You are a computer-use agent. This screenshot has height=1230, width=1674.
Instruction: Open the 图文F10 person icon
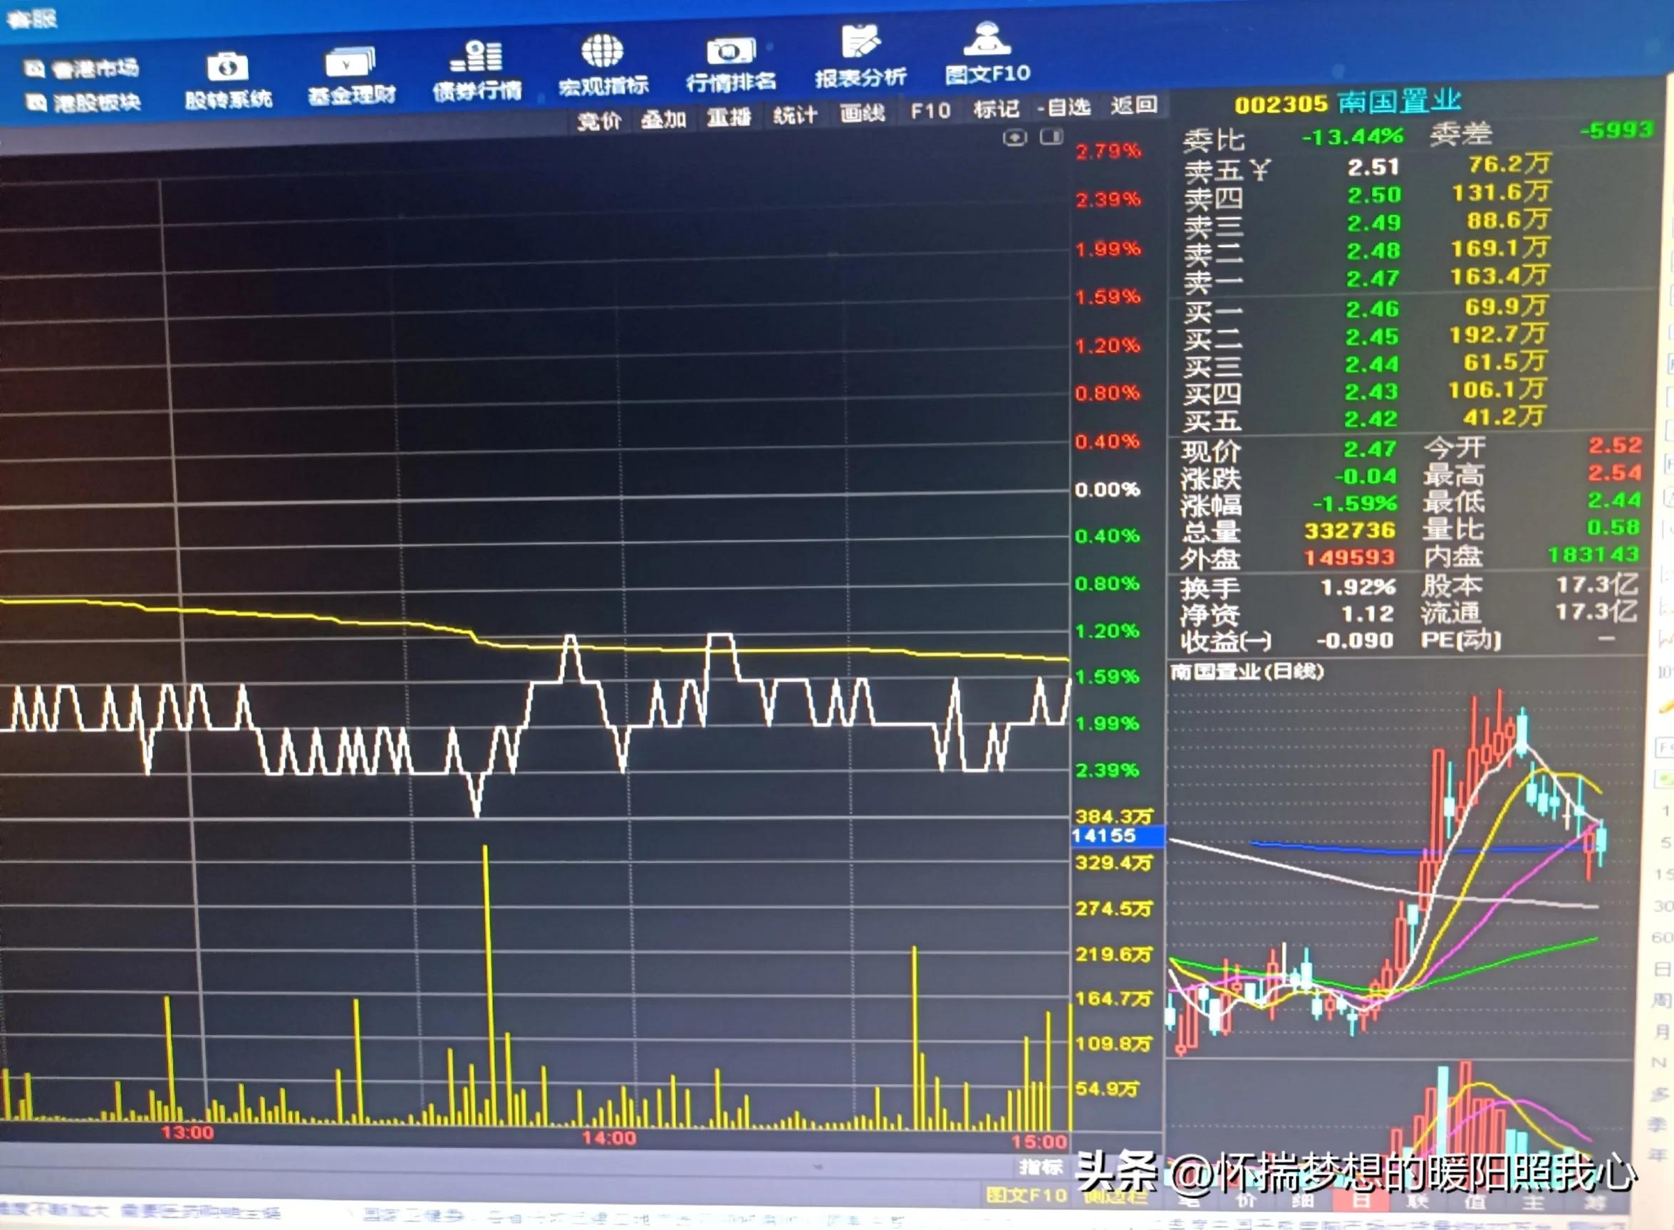(987, 39)
